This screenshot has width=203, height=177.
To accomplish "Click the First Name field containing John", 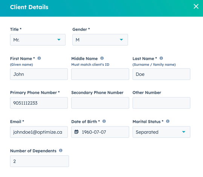I will tap(39, 74).
